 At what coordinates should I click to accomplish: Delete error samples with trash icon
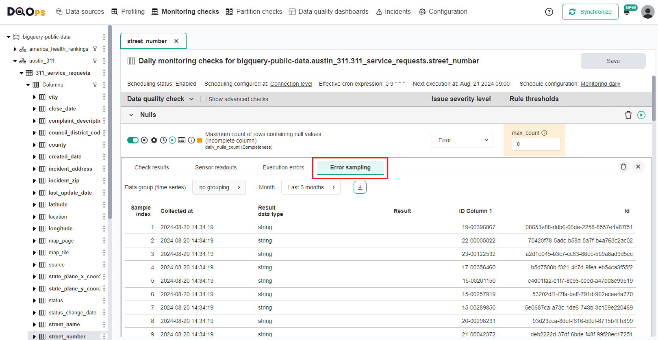(623, 167)
